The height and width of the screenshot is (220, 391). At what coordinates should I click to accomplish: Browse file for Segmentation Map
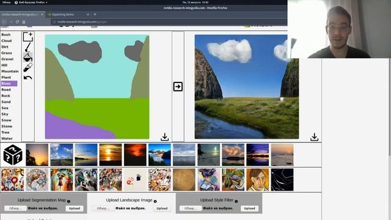pos(15,208)
